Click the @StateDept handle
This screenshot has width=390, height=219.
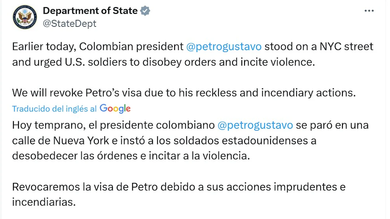[69, 24]
